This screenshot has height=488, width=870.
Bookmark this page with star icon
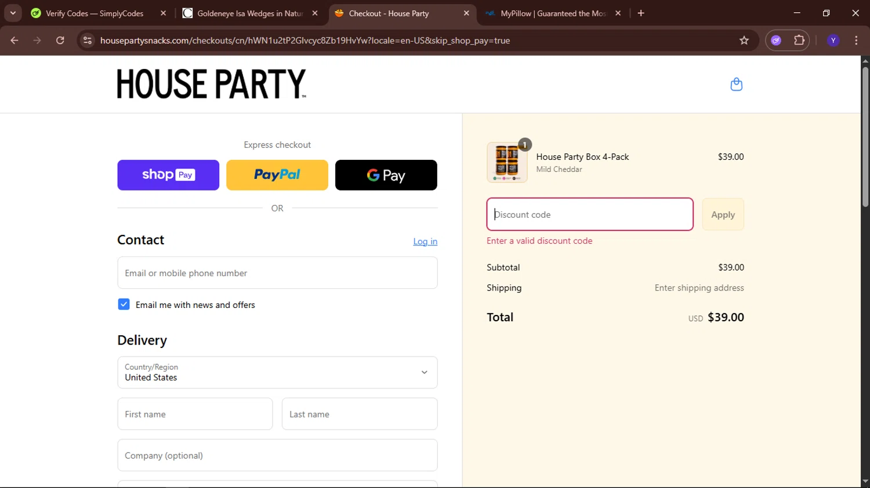click(744, 41)
